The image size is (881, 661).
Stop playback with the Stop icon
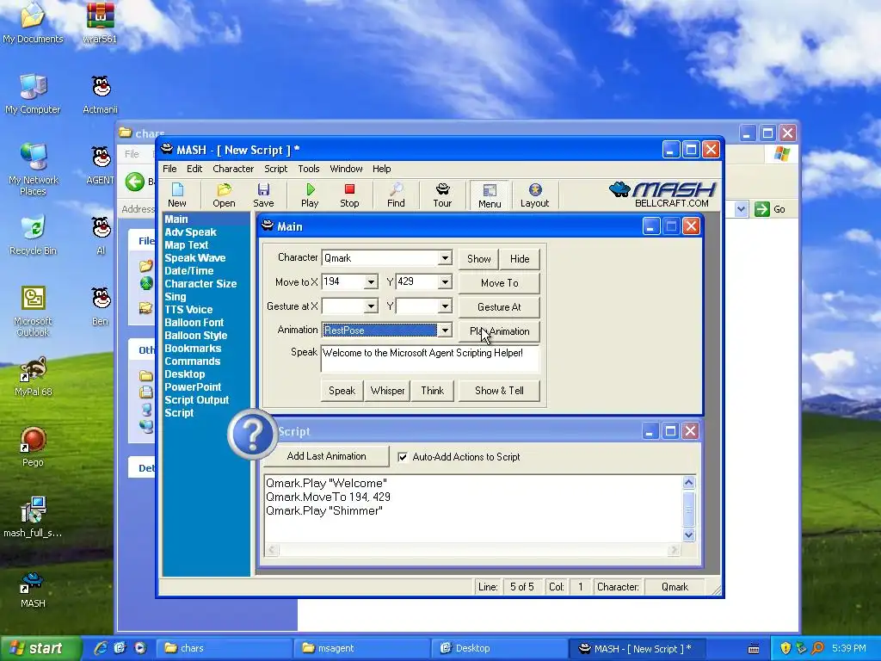coord(349,195)
